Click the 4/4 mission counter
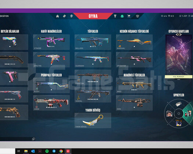Image resolution: width=193 pixels, height=154 pixels. (164, 16)
